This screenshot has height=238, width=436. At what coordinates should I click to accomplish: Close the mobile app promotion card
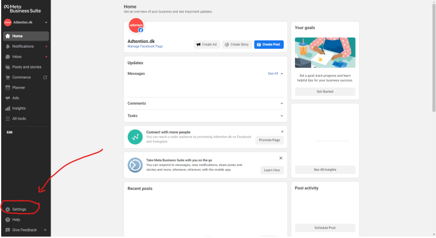(281, 158)
